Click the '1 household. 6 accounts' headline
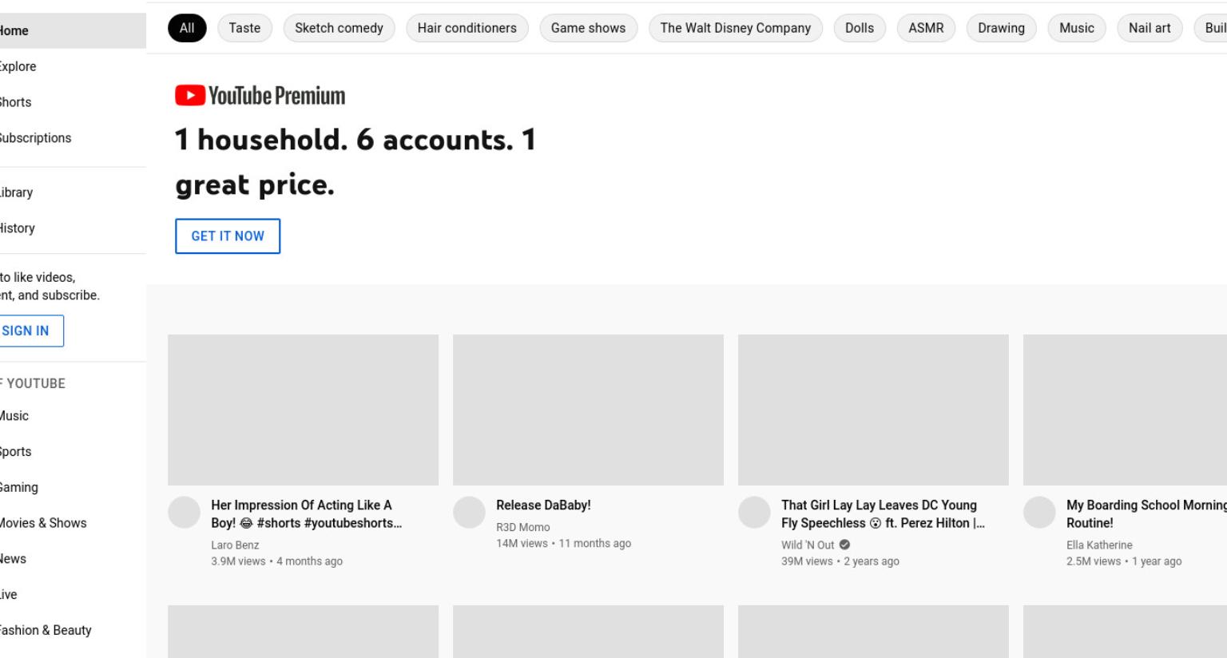1227x658 pixels. click(x=355, y=162)
